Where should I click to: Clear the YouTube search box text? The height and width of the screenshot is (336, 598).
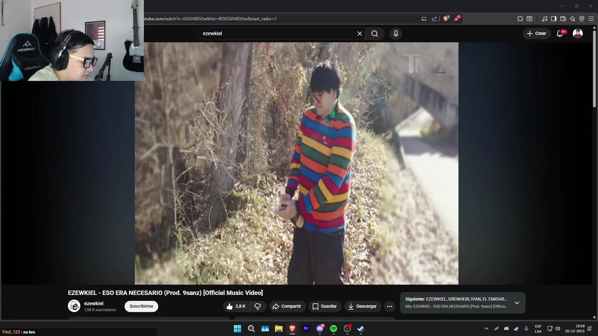360,34
